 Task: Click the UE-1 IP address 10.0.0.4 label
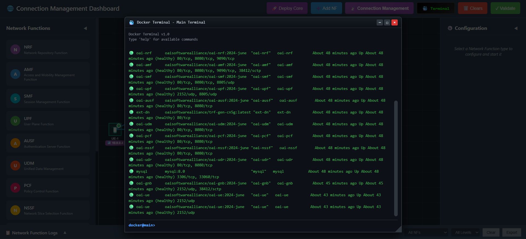tap(115, 143)
